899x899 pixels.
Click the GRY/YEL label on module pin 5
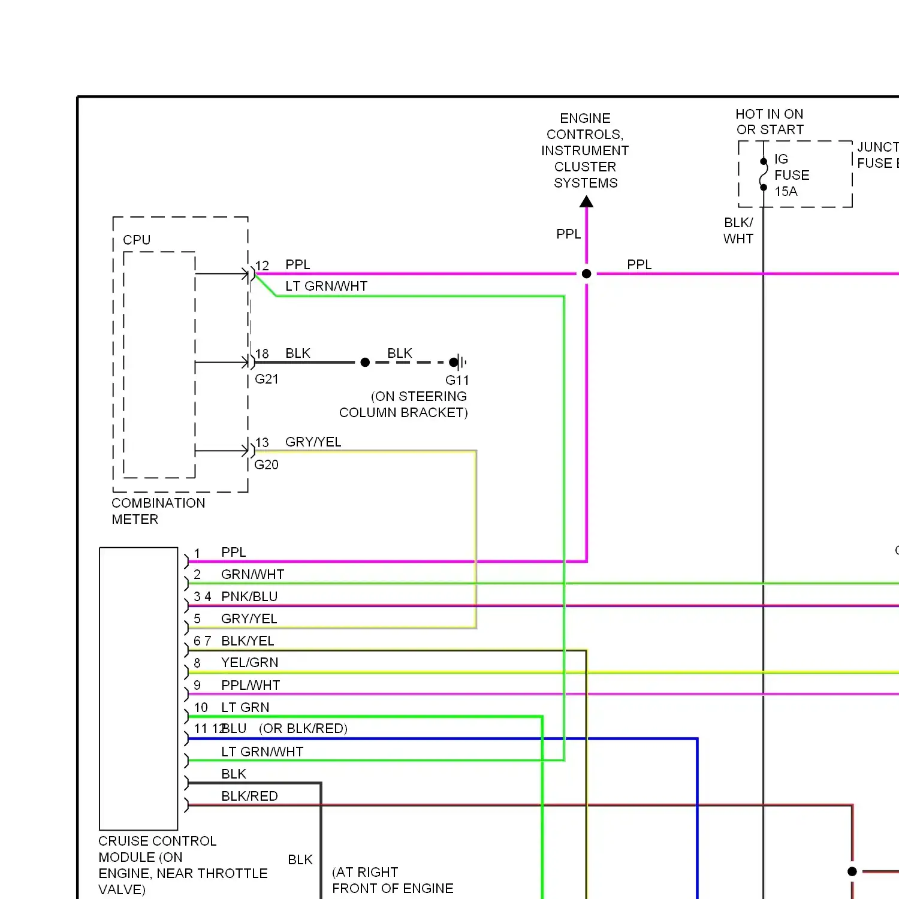click(249, 619)
